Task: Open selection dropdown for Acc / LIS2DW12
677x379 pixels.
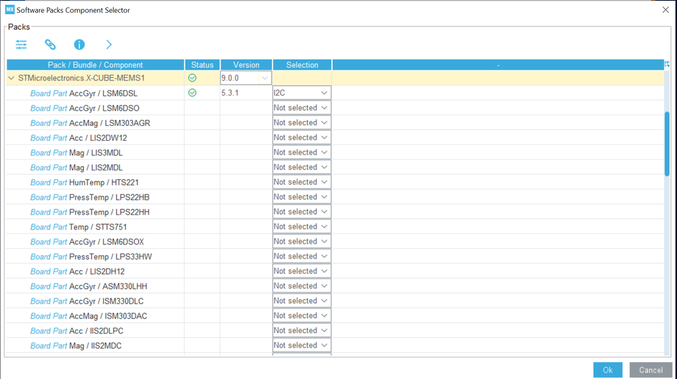Action: click(302, 137)
